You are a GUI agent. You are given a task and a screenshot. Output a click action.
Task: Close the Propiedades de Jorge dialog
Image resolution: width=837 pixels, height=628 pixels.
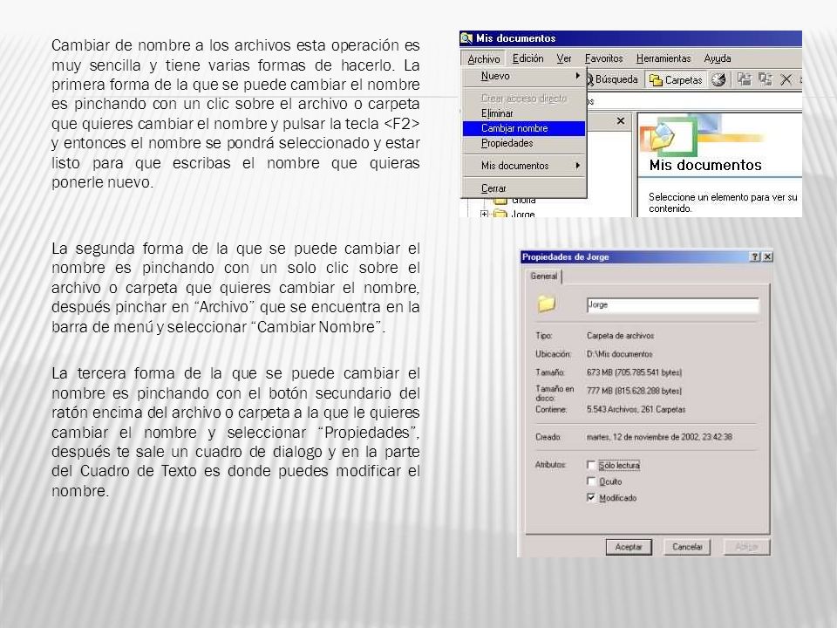coord(767,256)
